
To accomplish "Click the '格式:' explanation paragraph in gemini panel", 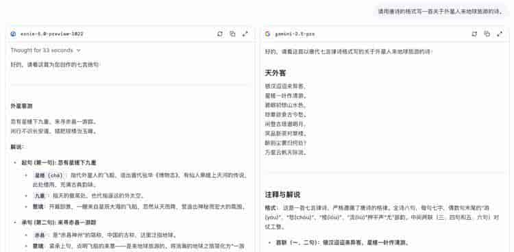I will 382,217.
